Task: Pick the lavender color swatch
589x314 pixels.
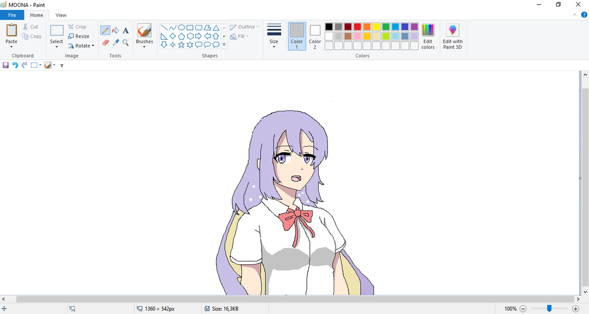Action: pyautogui.click(x=414, y=36)
